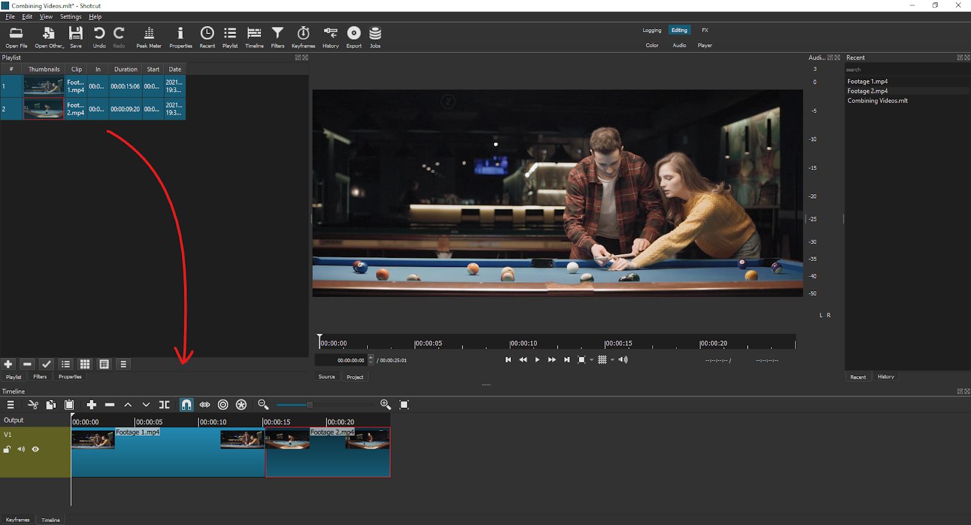Switch playlist to tiles view
Screen dimensions: 971x525
click(x=85, y=364)
